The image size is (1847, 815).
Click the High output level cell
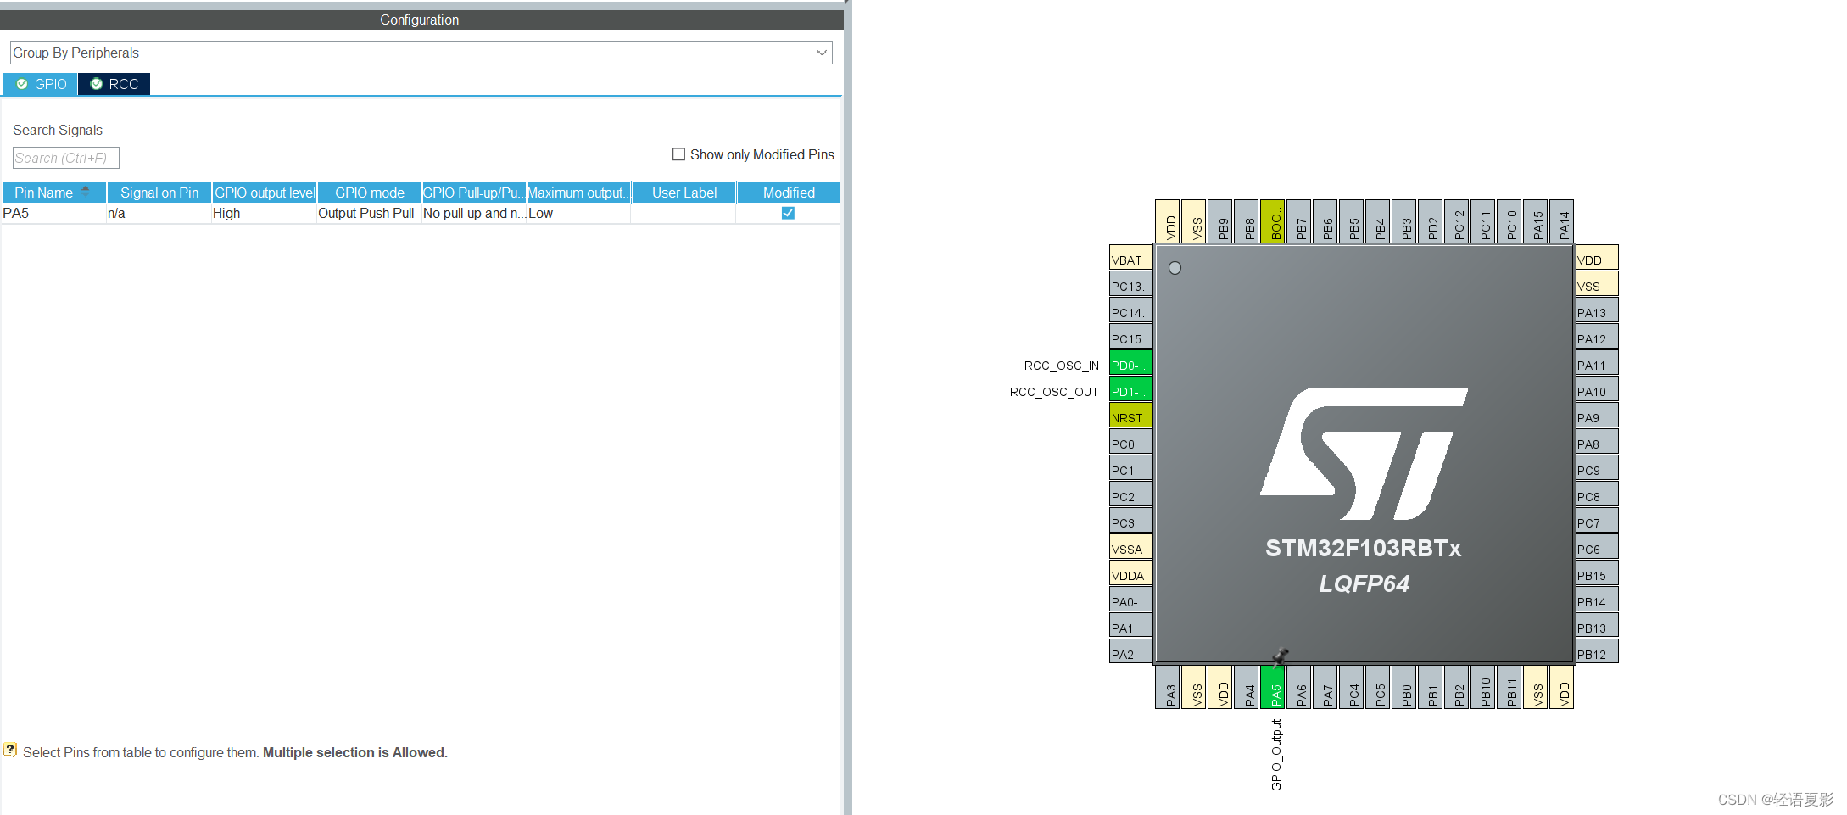click(263, 213)
